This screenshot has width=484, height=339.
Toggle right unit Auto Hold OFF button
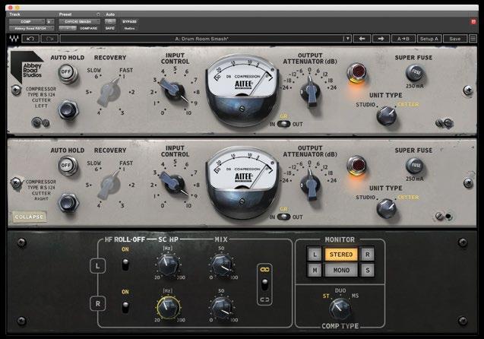coord(66,166)
